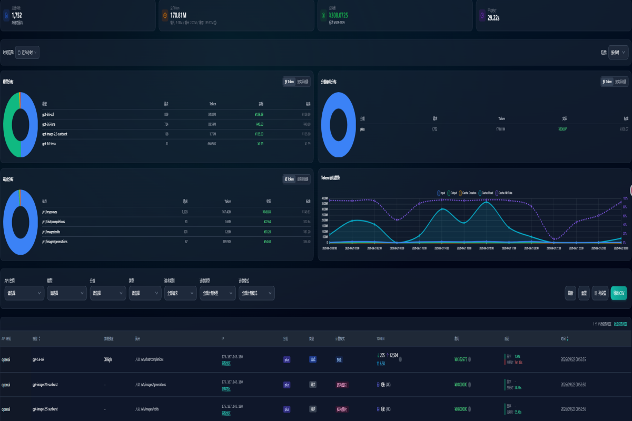The width and height of the screenshot is (632, 421).
Task: Click the info icon under the 170.81M token total
Action: [215, 22]
